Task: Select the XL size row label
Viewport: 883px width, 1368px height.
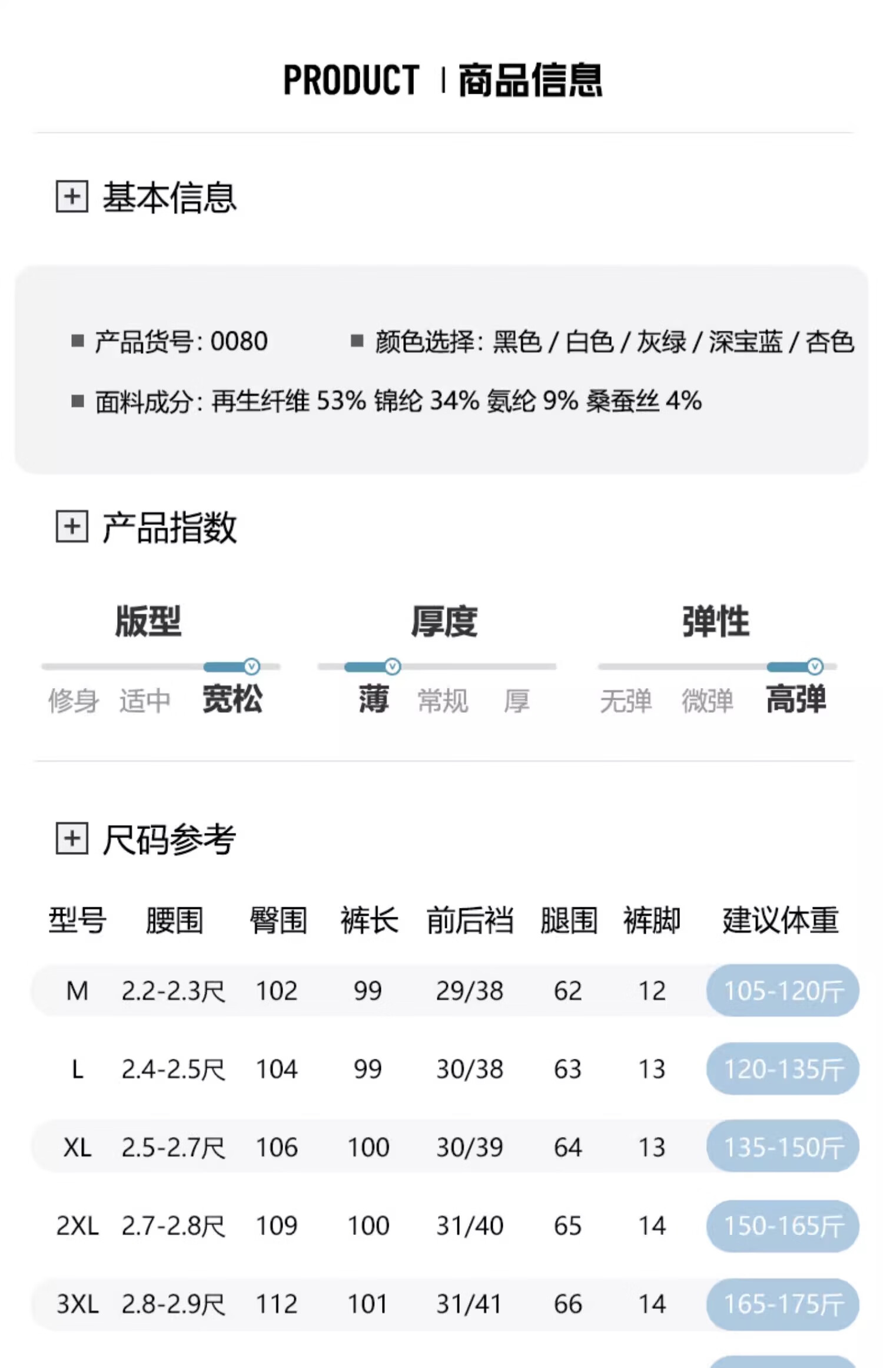Action: point(77,1148)
